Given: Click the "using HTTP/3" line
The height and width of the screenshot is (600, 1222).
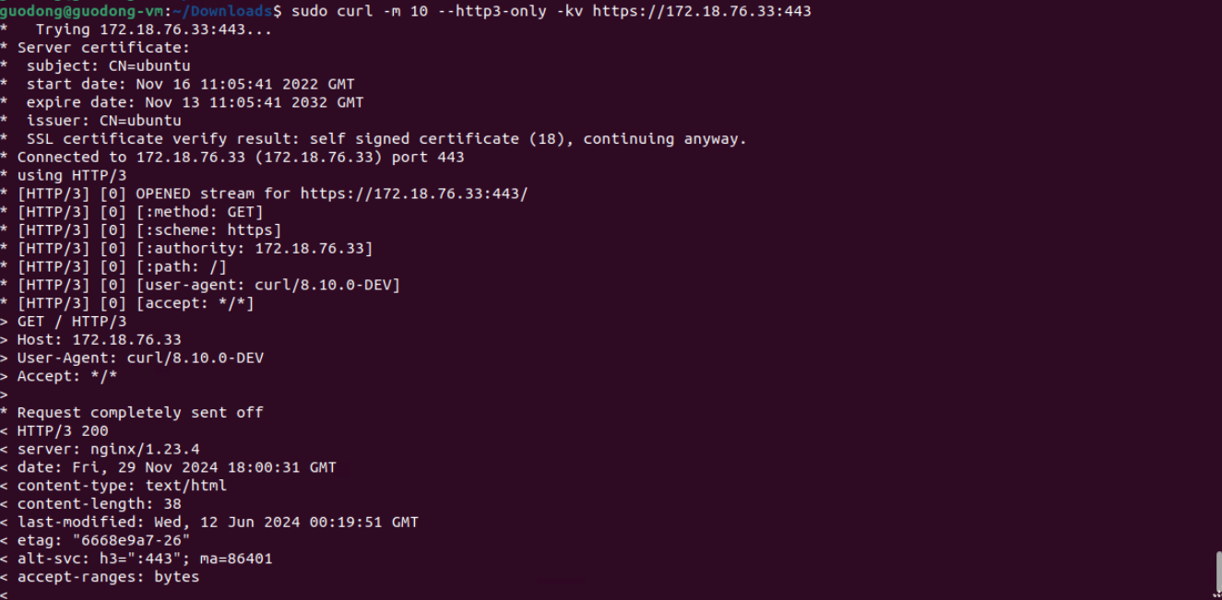Looking at the screenshot, I should click(x=72, y=175).
